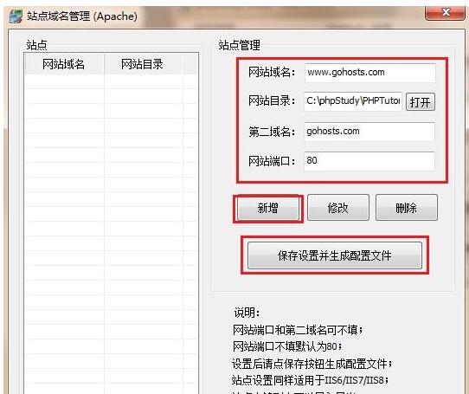469x394 pixels.
Task: Click the 第二域名: label
Action: (x=272, y=132)
